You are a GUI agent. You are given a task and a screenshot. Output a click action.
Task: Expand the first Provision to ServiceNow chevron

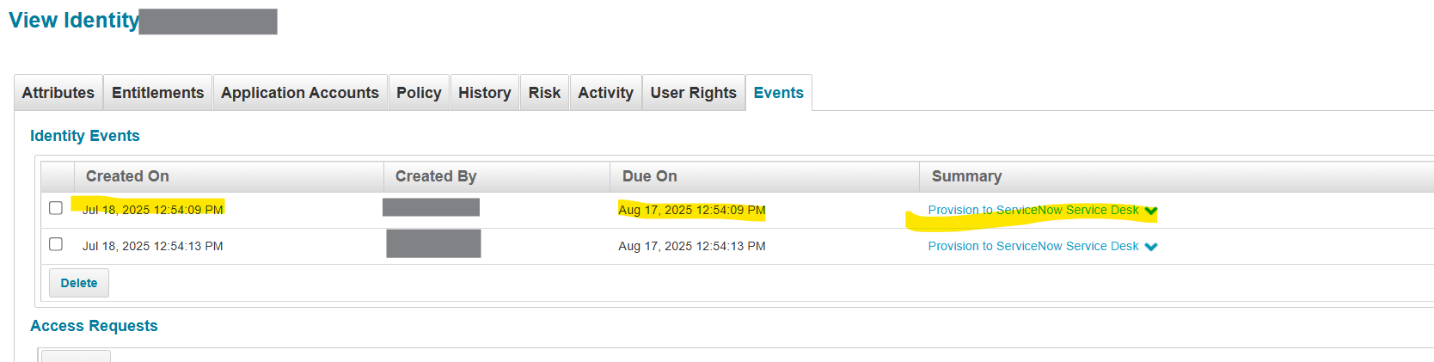click(x=1151, y=211)
